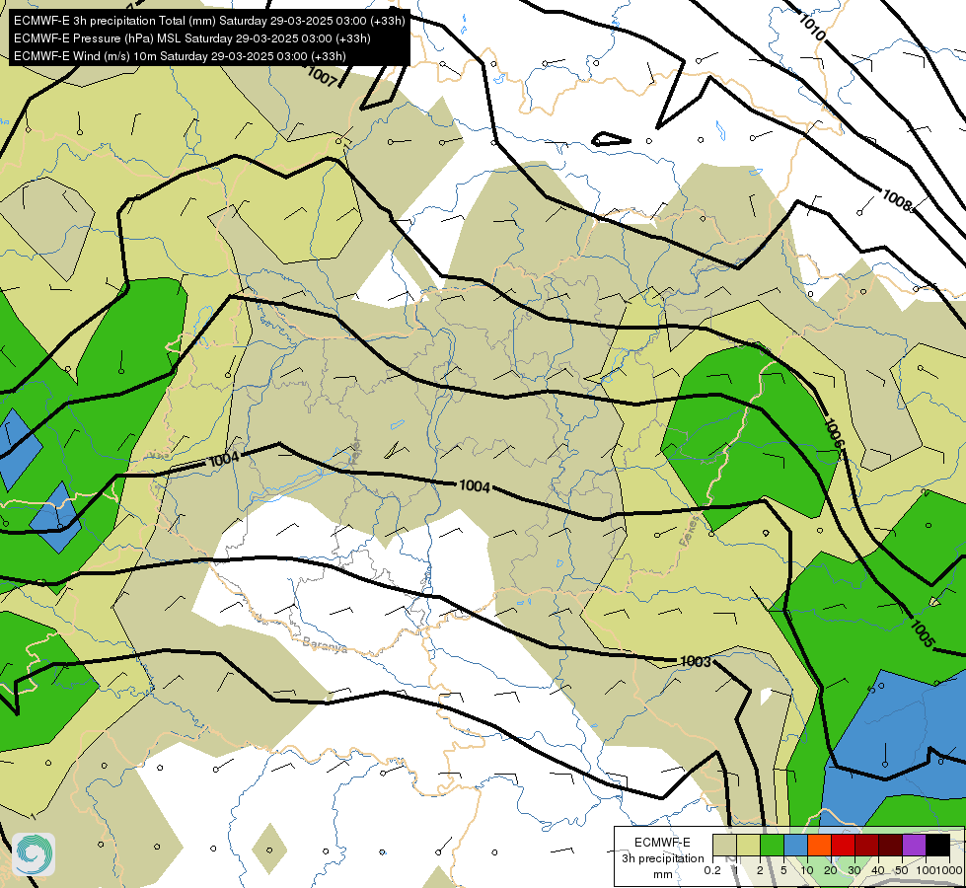Click the Baranya county name
The width and height of the screenshot is (966, 888).
[325, 645]
